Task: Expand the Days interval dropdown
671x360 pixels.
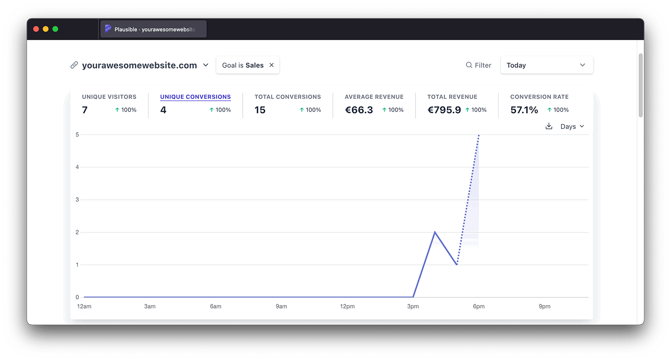Action: 572,126
